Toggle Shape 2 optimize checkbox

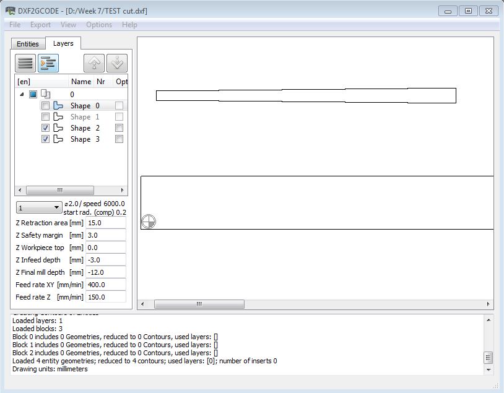point(119,128)
